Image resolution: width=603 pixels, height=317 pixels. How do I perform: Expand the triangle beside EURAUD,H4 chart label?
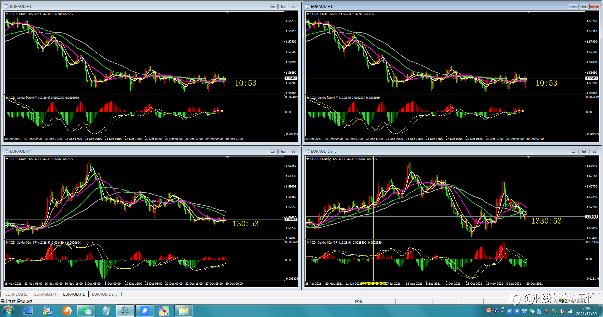coord(7,159)
